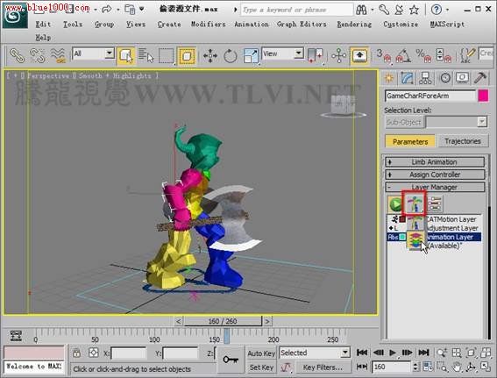Toggle the selection lock padlock

point(76,353)
